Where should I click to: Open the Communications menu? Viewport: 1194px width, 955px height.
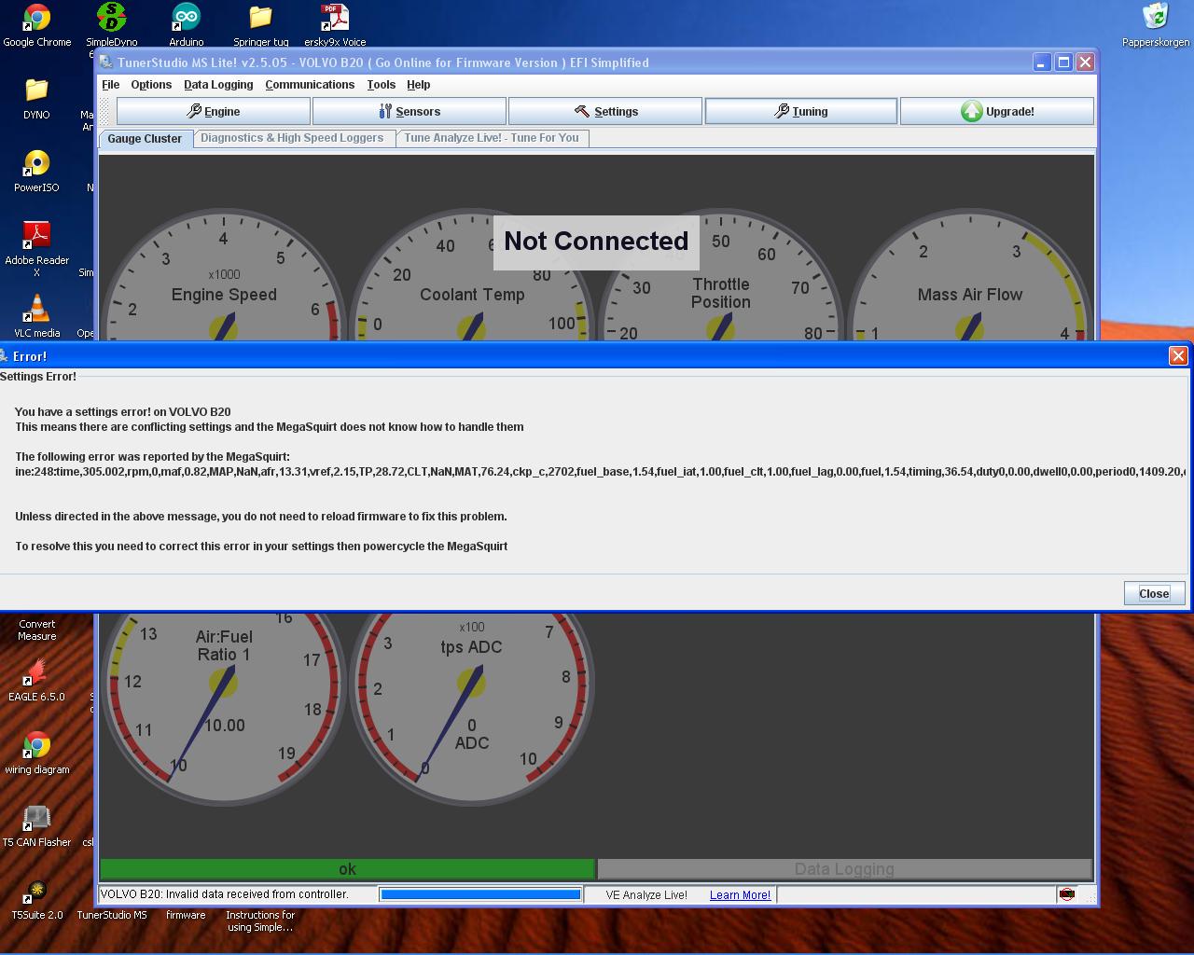click(x=310, y=85)
